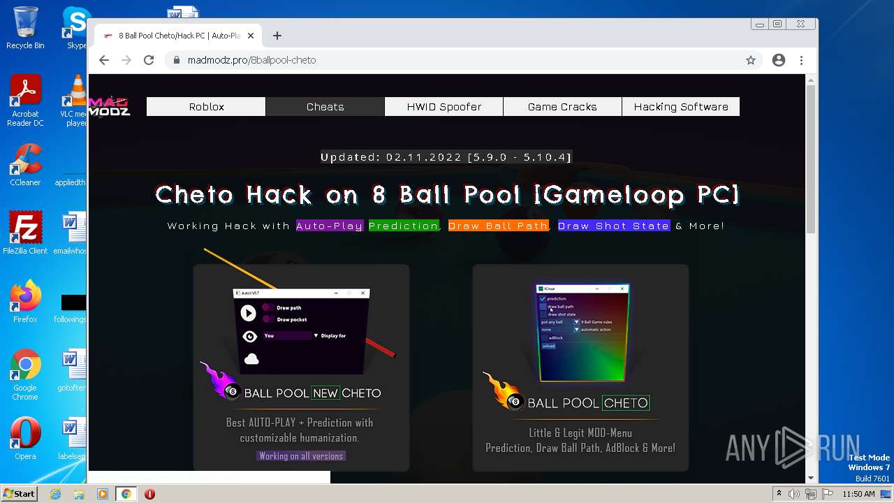Viewport: 894px width, 503px height.
Task: Open the labelsep Word document
Action: click(71, 439)
